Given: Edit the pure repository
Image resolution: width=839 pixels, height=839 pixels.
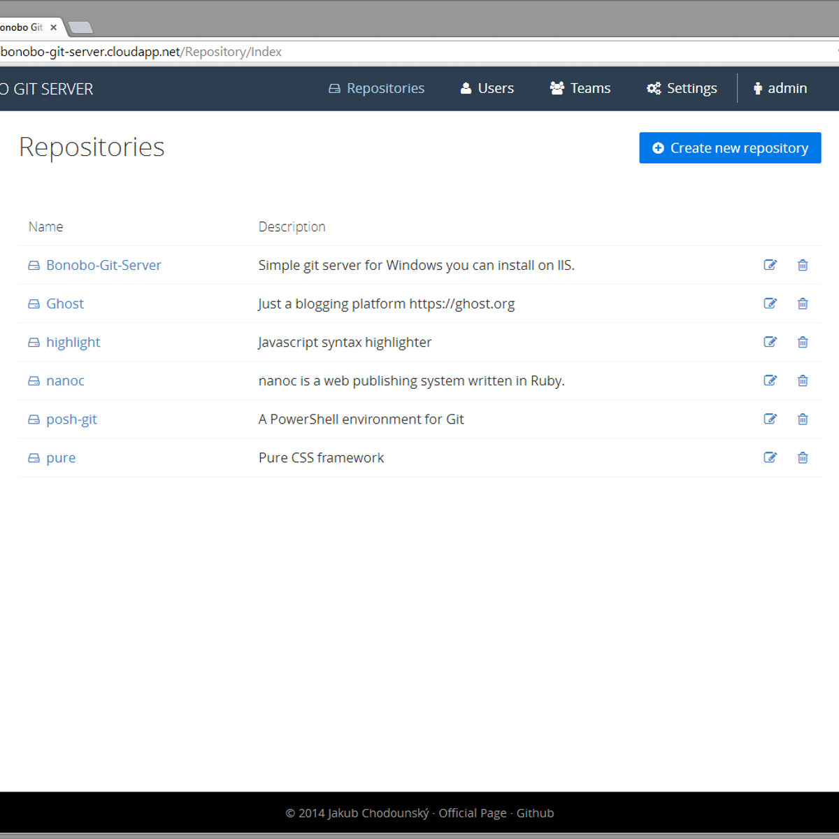Looking at the screenshot, I should coord(770,457).
